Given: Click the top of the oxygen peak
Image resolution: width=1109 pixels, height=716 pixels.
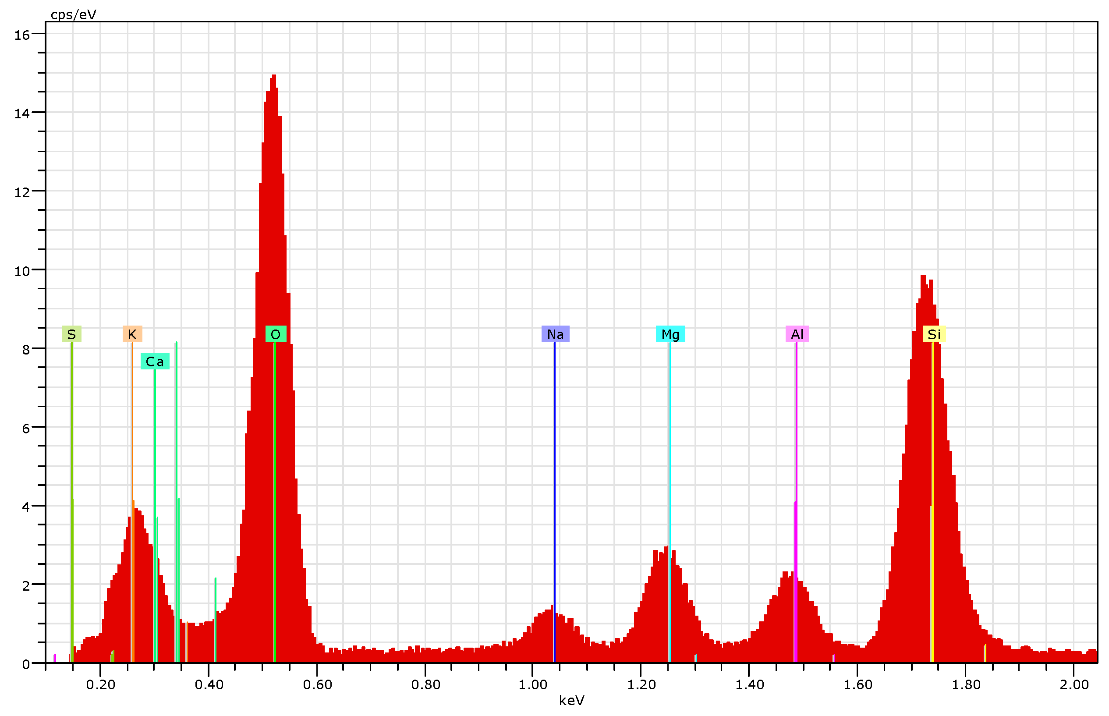Looking at the screenshot, I should coord(274,76).
